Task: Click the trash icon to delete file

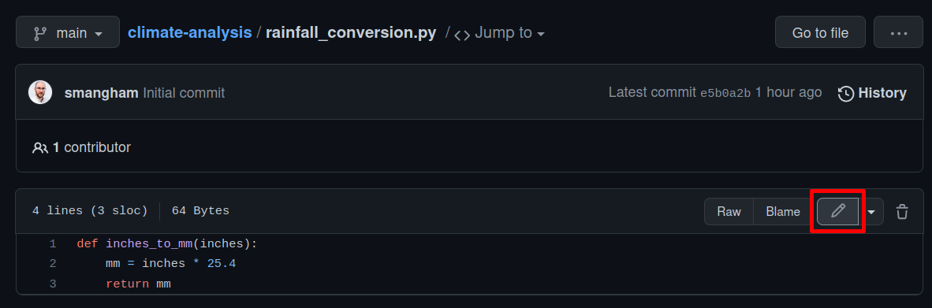Action: pyautogui.click(x=902, y=211)
